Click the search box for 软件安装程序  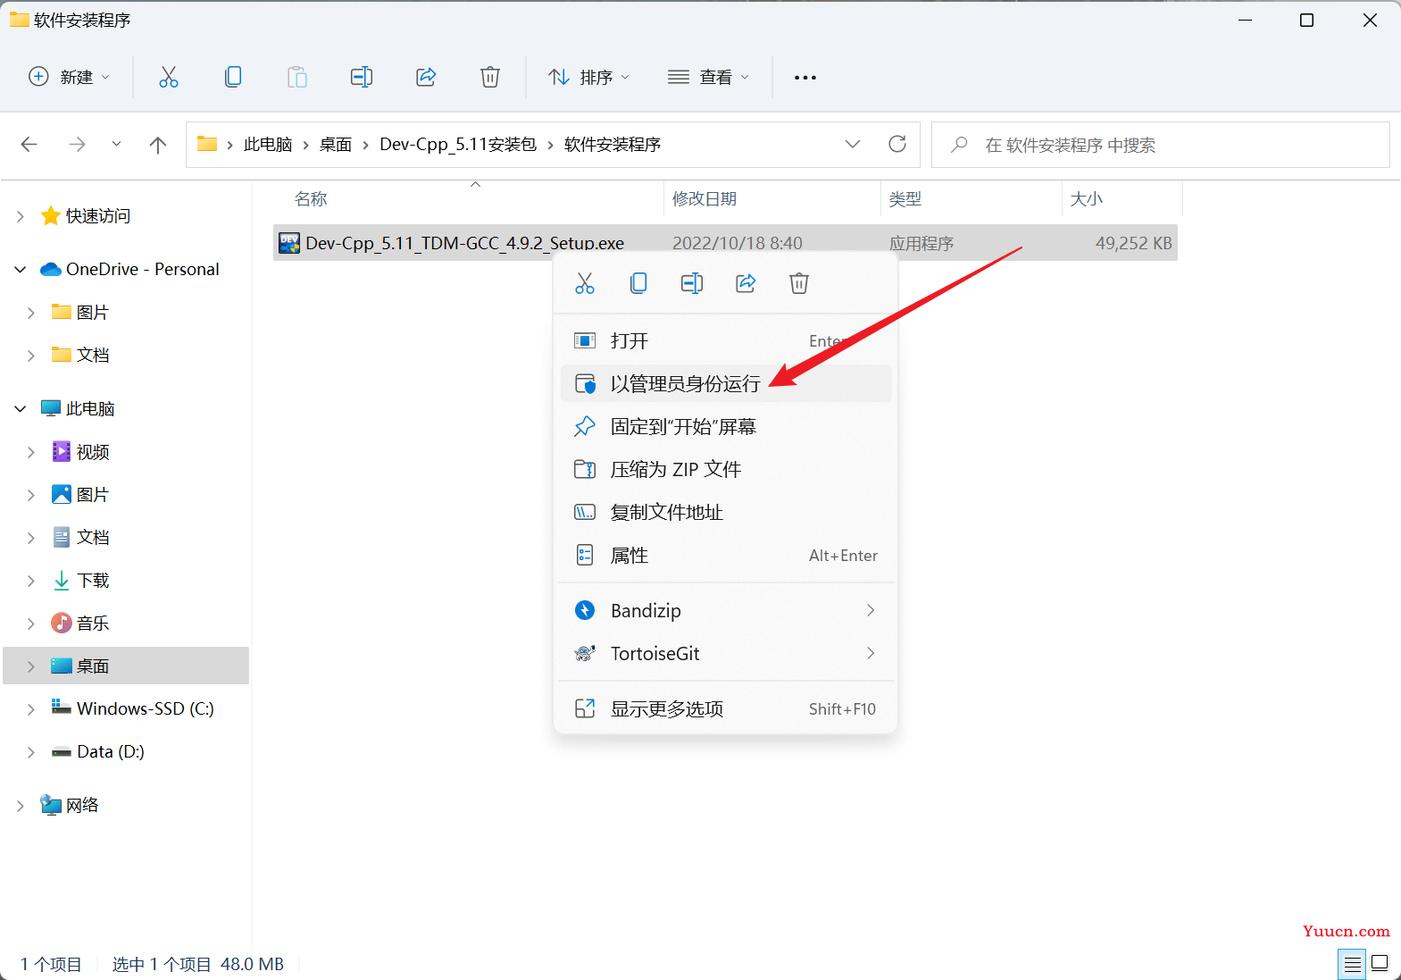[1160, 145]
